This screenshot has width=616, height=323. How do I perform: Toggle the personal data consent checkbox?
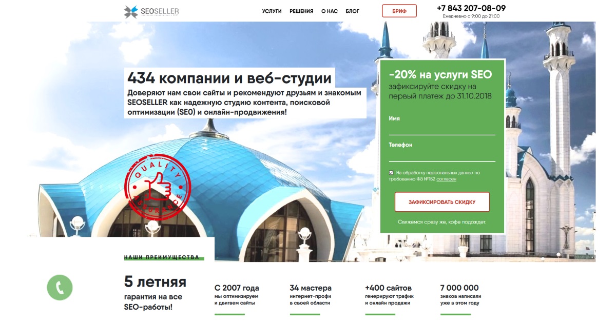(x=392, y=173)
